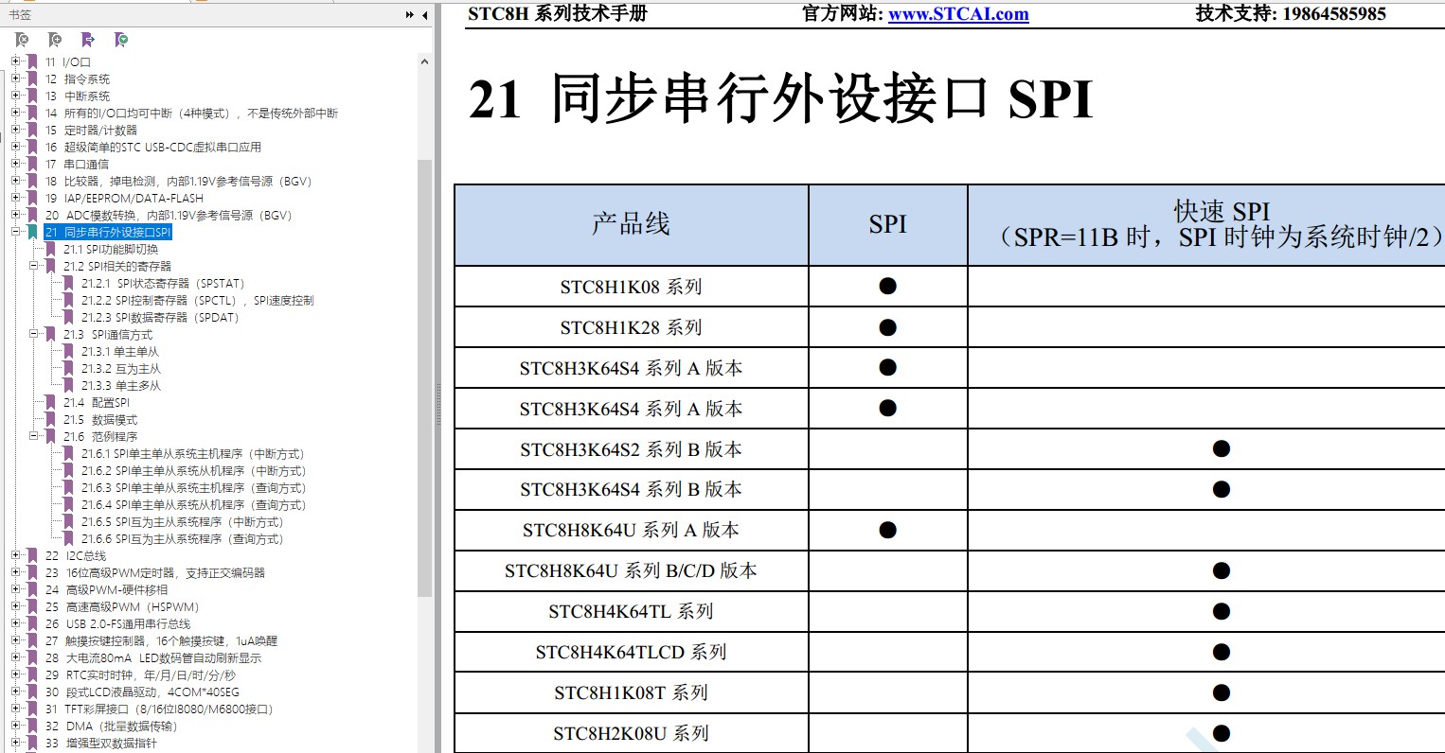The image size is (1445, 753).
Task: Open the www.STCAI.com website link
Action: [x=958, y=14]
